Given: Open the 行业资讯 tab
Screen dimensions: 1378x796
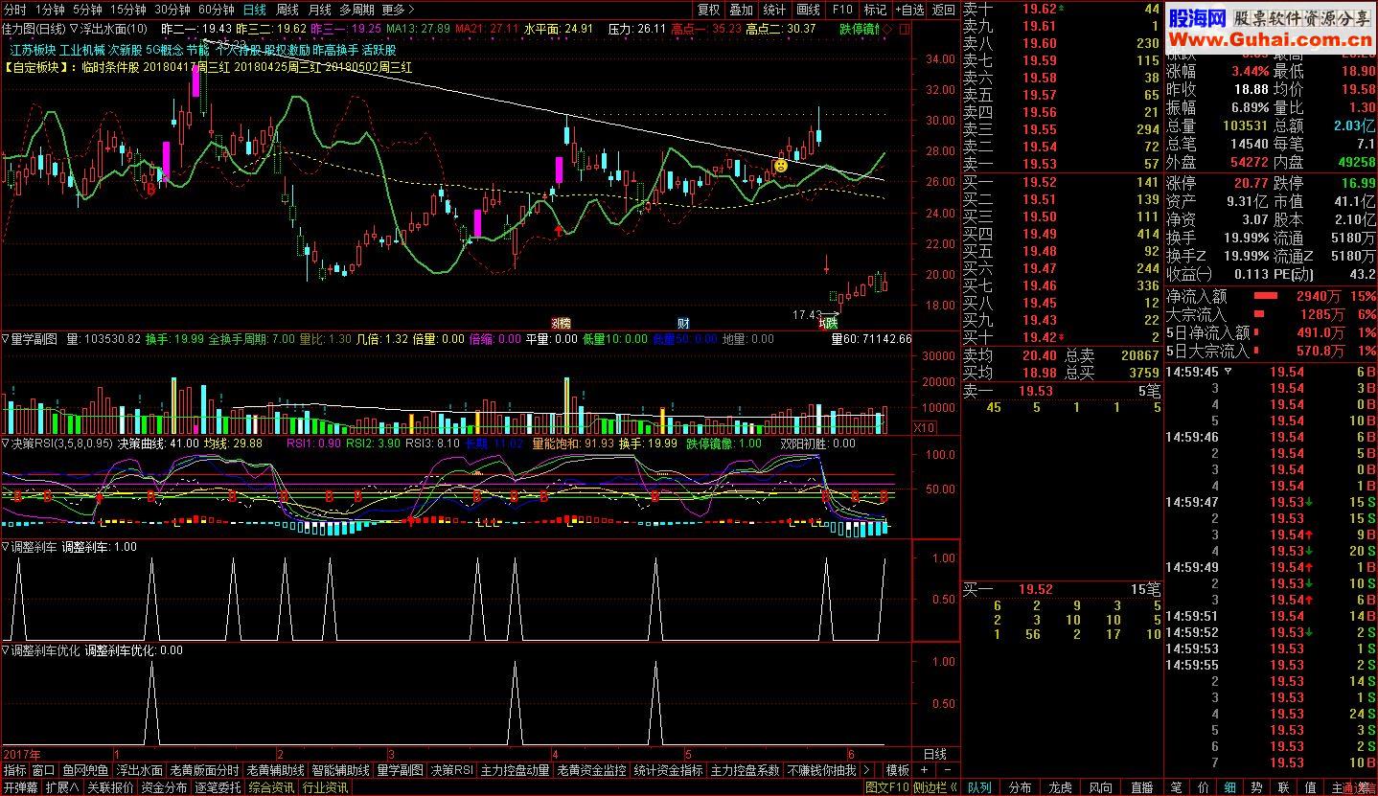Looking at the screenshot, I should pyautogui.click(x=326, y=787).
